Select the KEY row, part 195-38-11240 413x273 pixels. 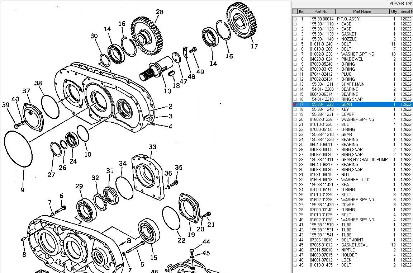353,109
